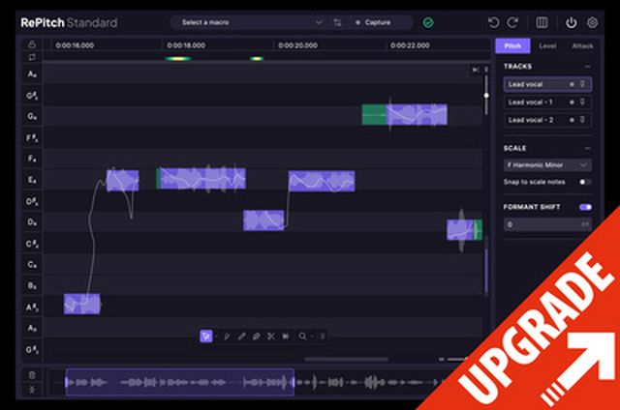Switch to the Level tab

547,45
